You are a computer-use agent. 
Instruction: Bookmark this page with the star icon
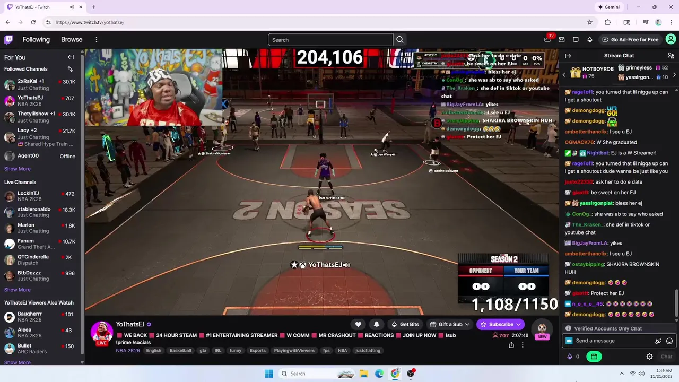[590, 22]
